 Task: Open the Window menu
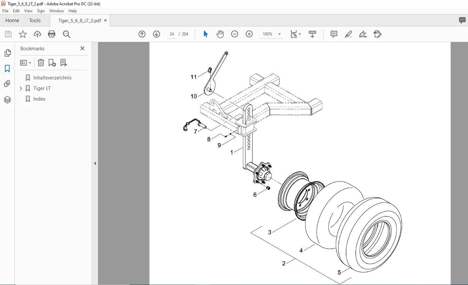57,11
